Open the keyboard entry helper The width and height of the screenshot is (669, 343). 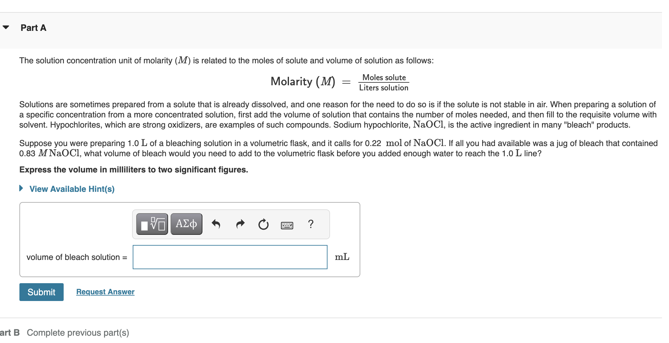(286, 225)
